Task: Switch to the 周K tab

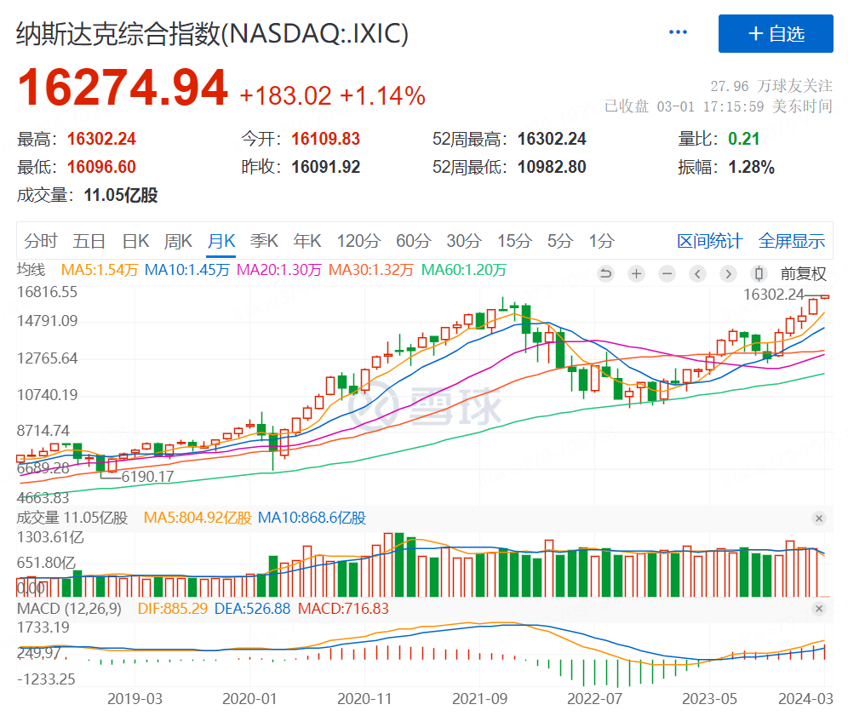Action: [178, 241]
